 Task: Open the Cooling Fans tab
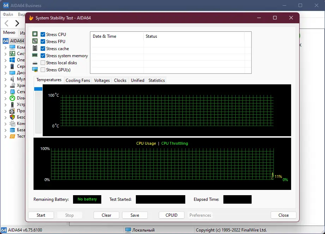tap(78, 80)
